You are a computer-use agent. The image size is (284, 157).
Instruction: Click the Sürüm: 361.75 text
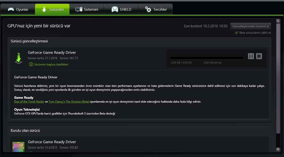69,58
